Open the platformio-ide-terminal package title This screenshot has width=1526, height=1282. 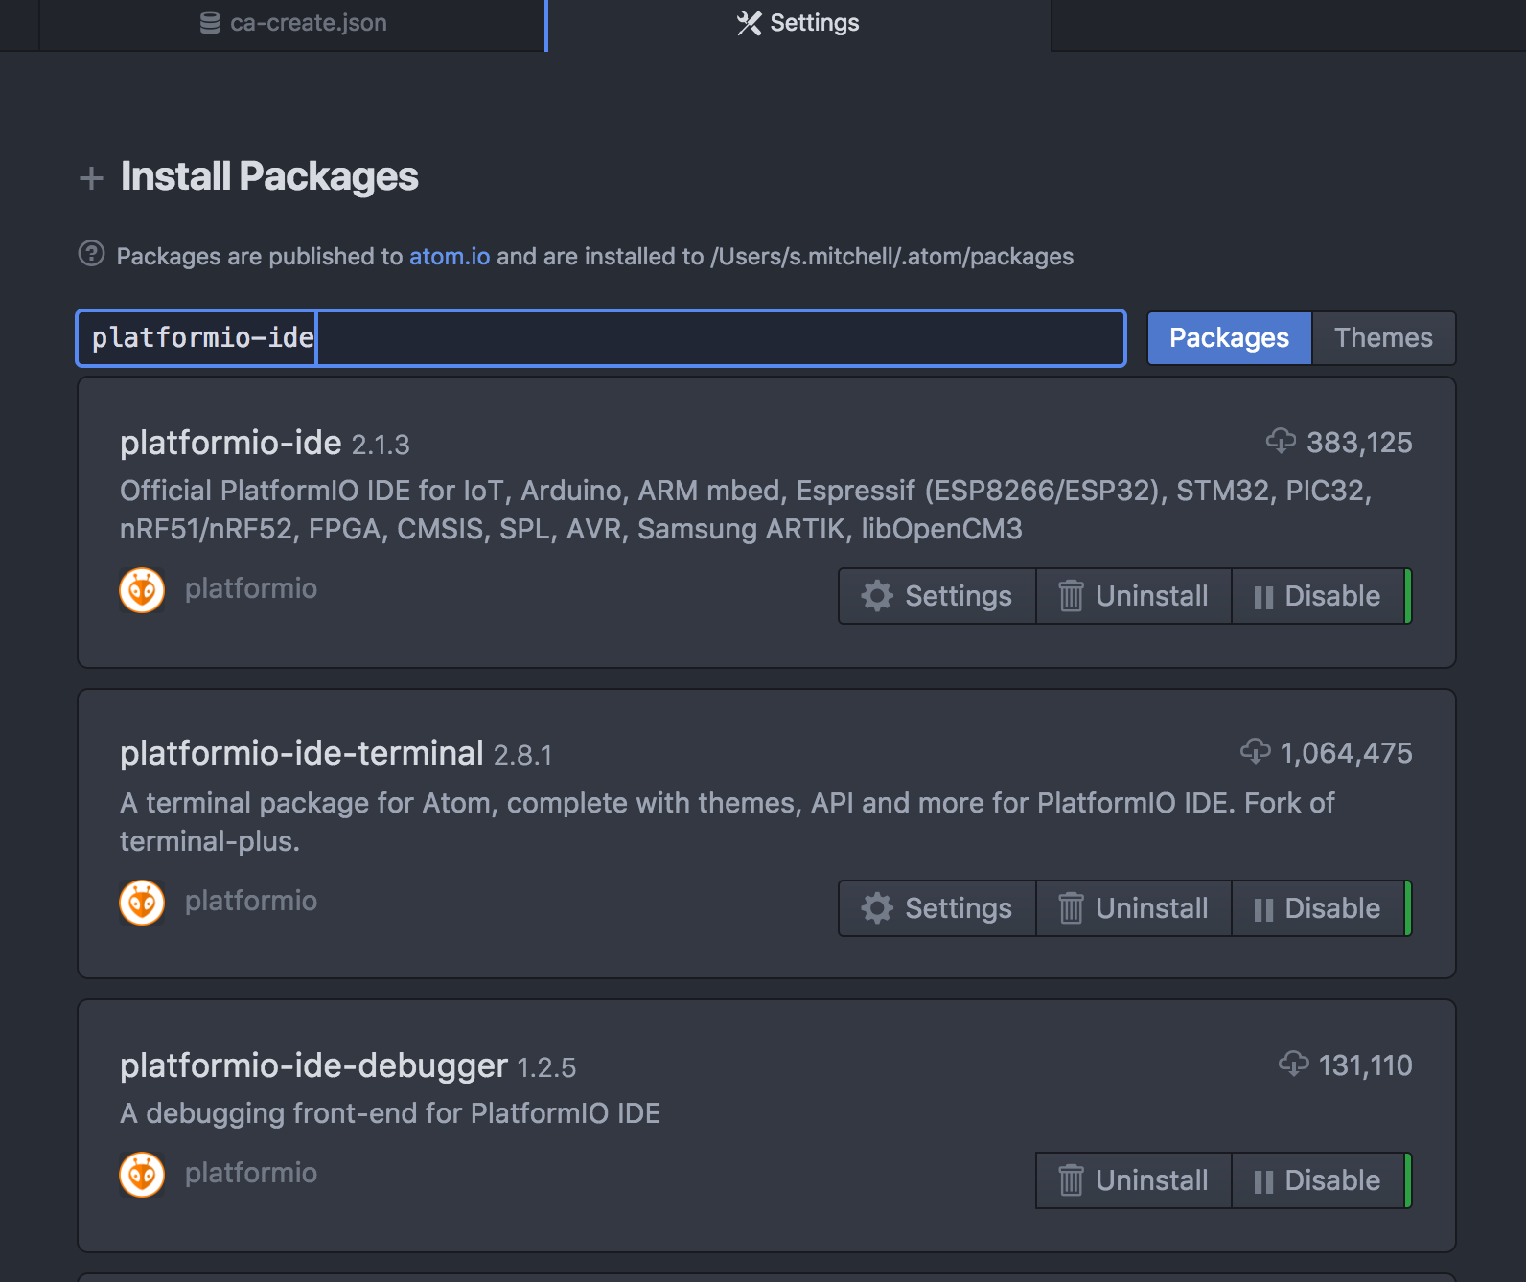coord(302,753)
